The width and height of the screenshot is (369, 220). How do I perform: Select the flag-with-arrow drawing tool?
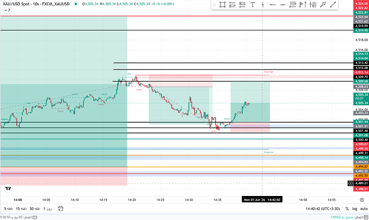point(303,5)
